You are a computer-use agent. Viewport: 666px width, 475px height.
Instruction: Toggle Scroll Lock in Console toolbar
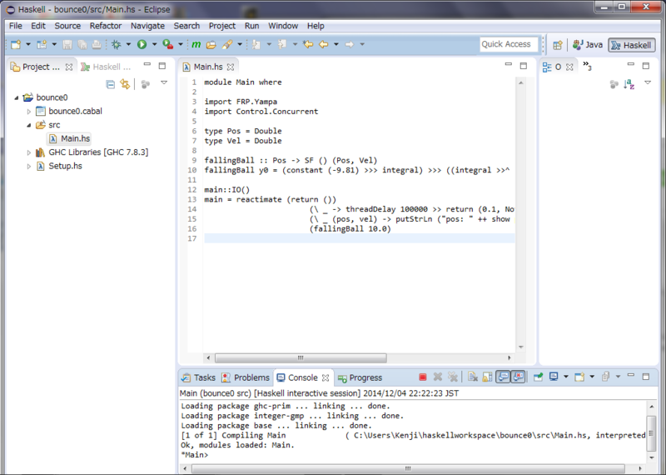click(487, 377)
